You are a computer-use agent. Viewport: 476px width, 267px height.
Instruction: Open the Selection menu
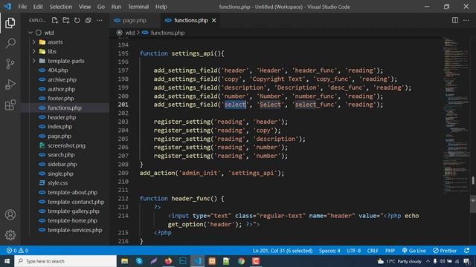point(61,7)
